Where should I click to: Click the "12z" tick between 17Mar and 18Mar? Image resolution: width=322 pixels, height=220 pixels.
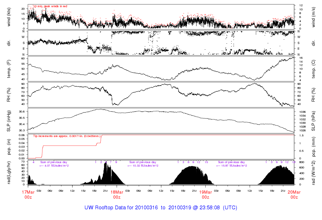click(72, 191)
